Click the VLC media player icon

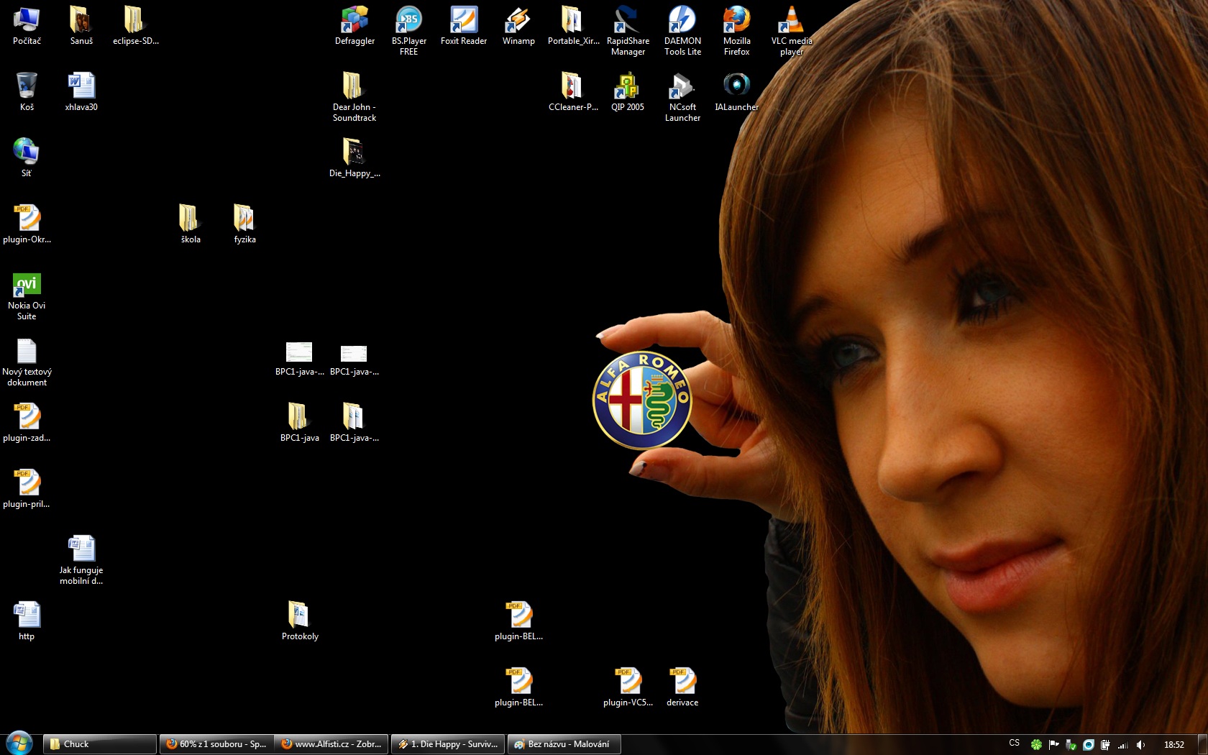click(x=791, y=22)
